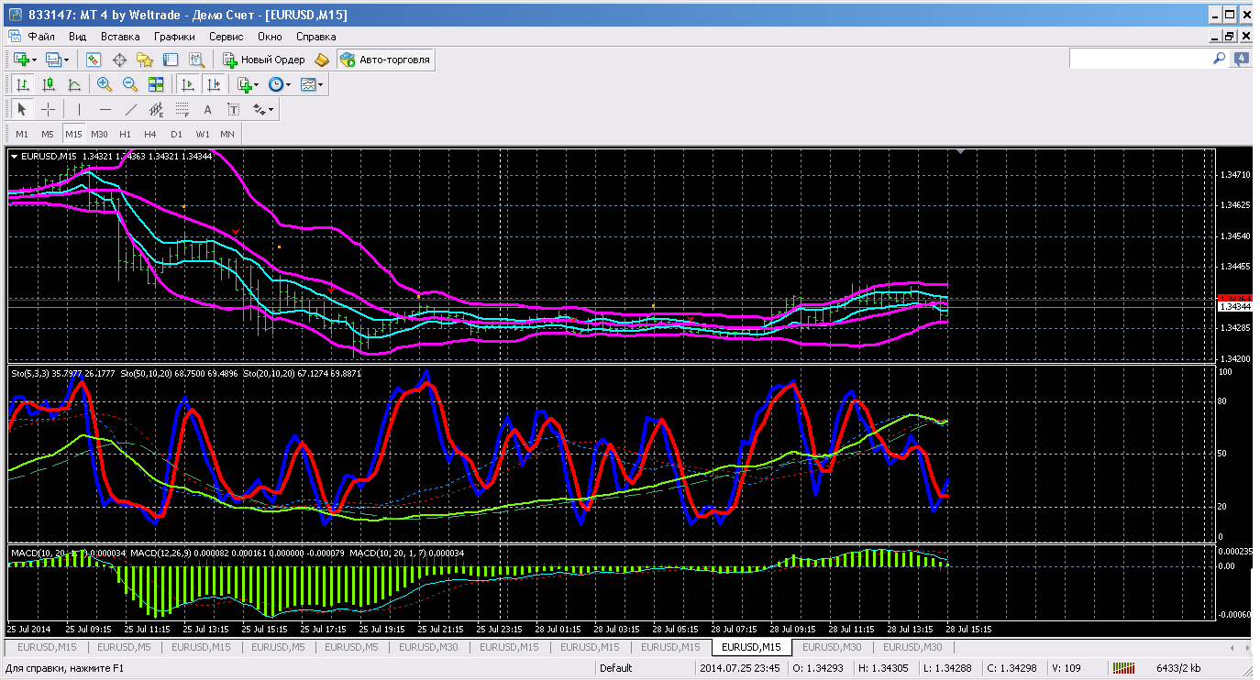
Task: Zoom out of the chart
Action: pyautogui.click(x=129, y=84)
